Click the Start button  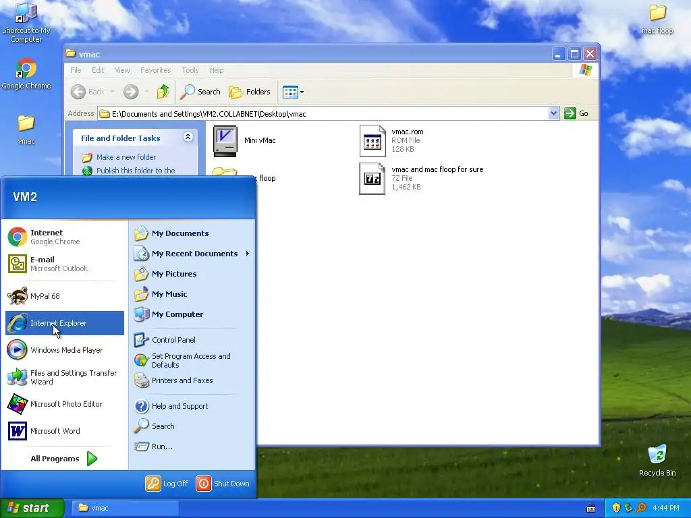tap(32, 508)
